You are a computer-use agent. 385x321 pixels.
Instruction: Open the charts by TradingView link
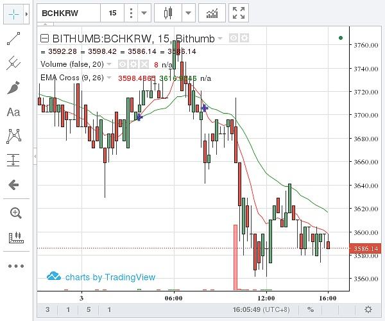[x=101, y=277]
